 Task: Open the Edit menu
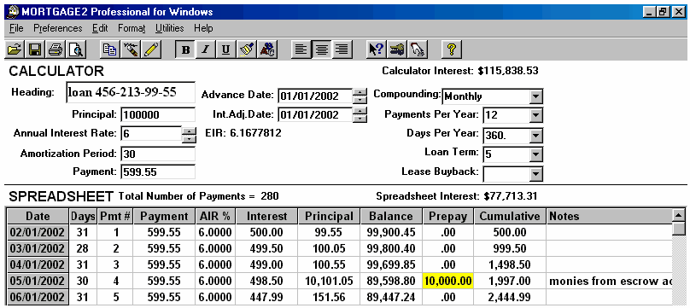[100, 28]
